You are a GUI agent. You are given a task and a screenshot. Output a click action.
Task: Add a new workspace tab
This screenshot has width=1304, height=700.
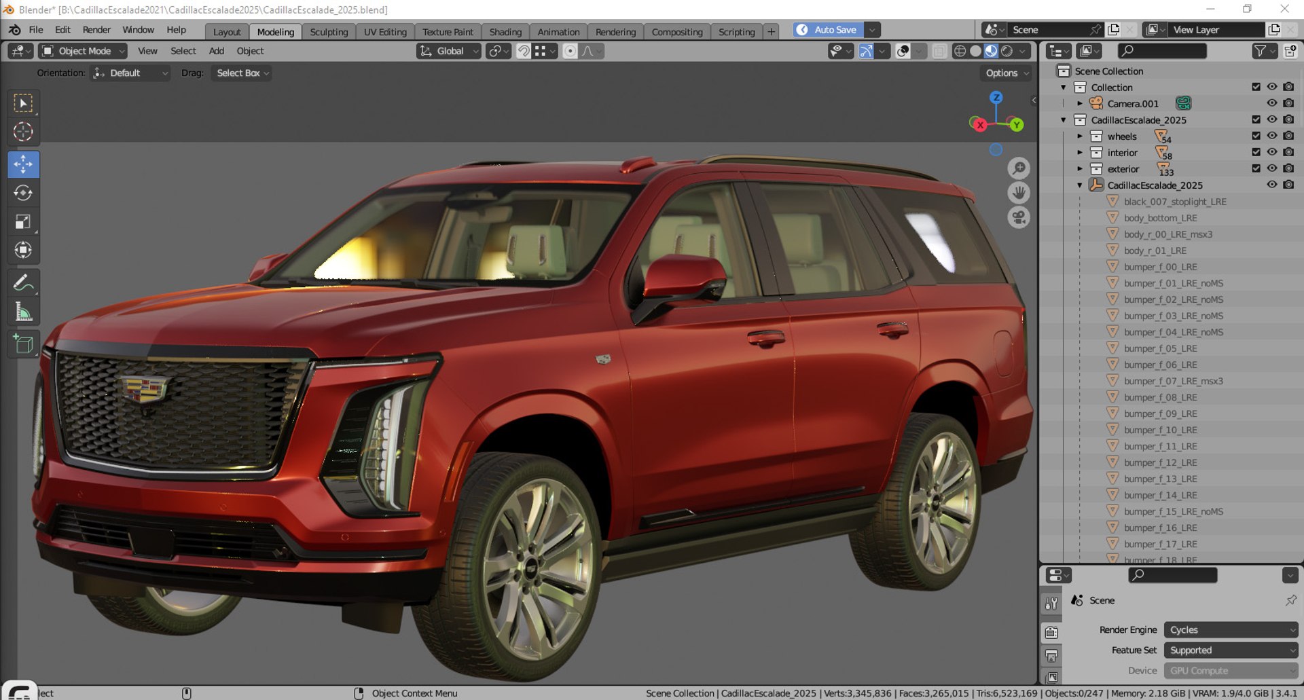771,32
